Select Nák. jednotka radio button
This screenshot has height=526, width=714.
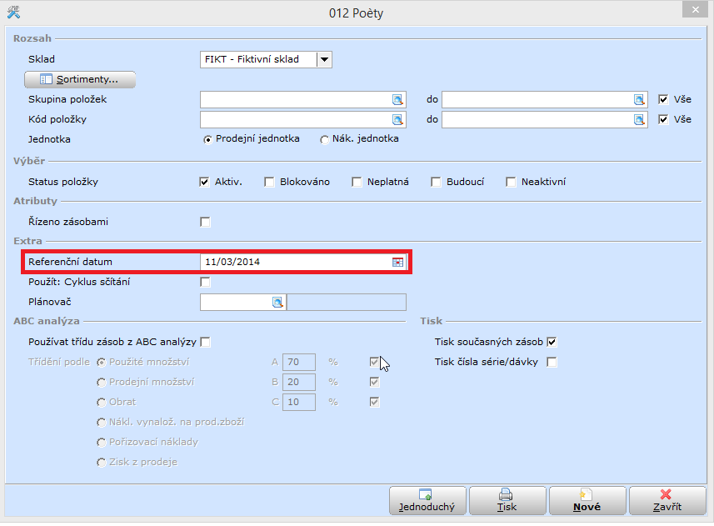(x=325, y=139)
